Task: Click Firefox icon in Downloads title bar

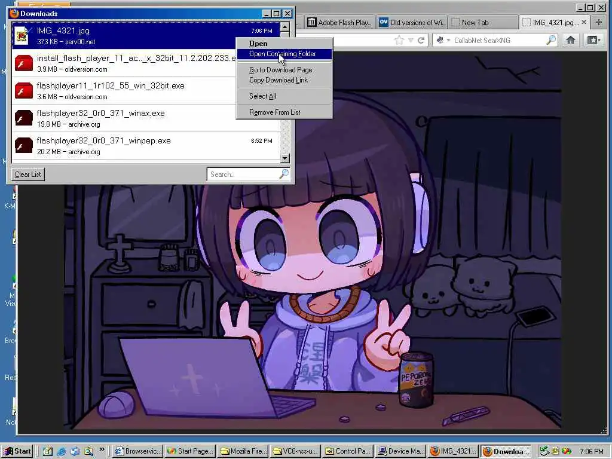Action: tap(14, 13)
